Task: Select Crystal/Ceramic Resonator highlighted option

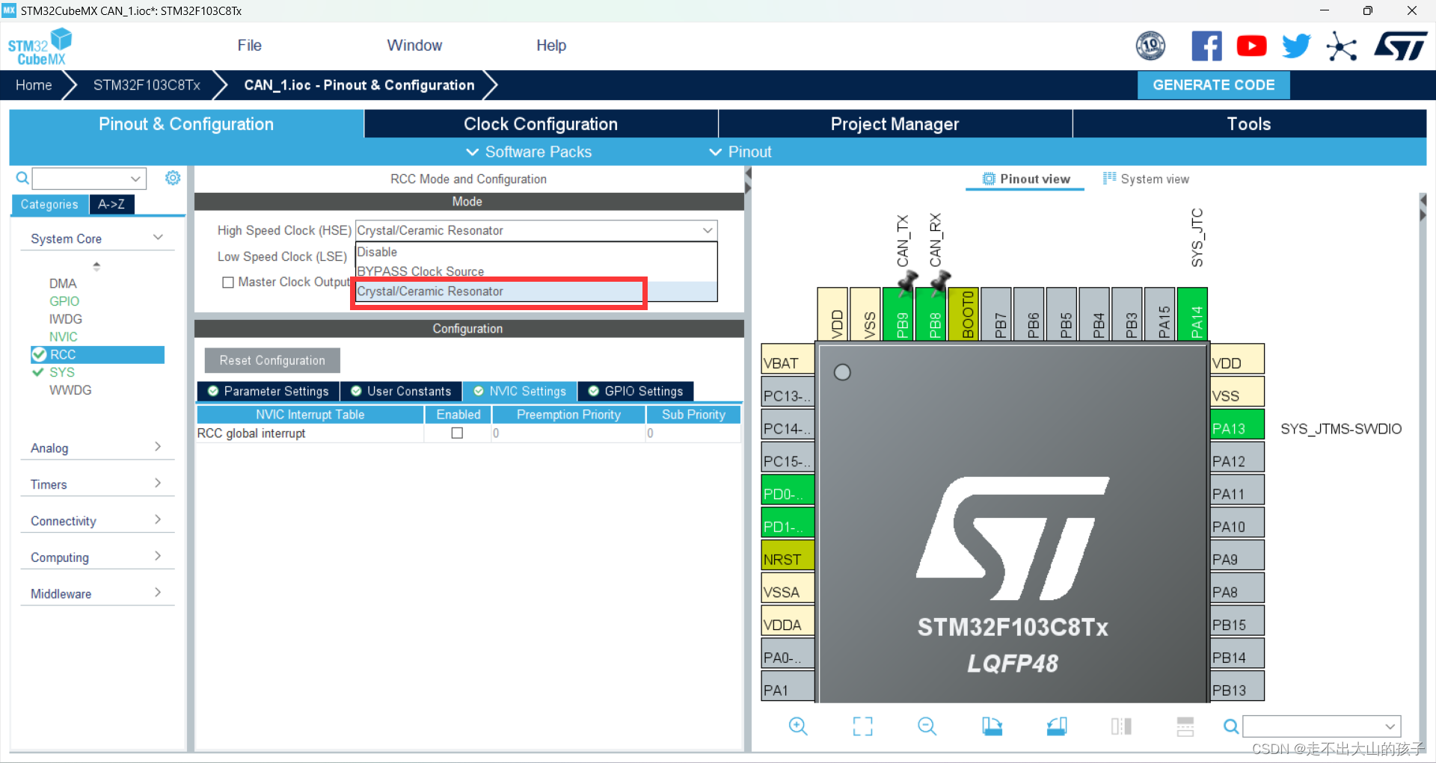Action: (499, 291)
